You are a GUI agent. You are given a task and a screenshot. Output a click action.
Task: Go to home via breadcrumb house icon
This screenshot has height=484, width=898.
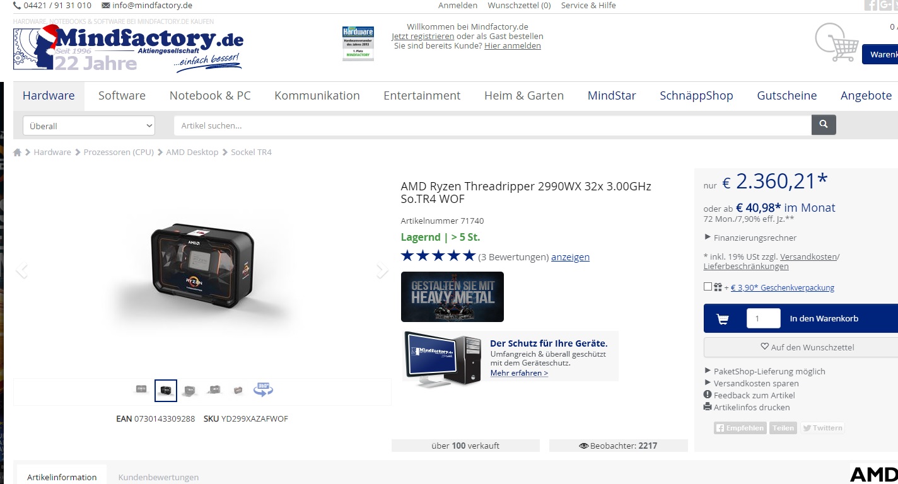tap(17, 153)
